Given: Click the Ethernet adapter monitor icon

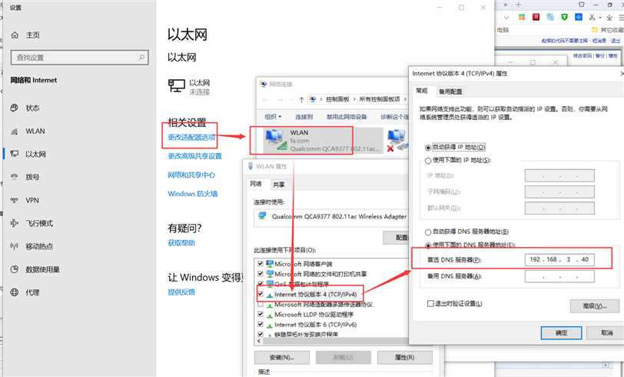Looking at the screenshot, I should (176, 85).
